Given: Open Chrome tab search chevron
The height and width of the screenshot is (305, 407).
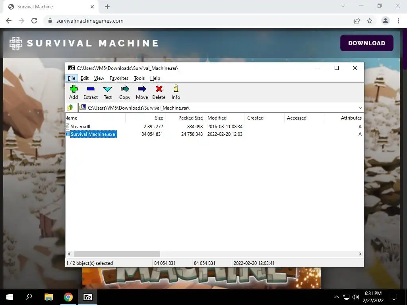Looking at the screenshot, I should point(343,6).
